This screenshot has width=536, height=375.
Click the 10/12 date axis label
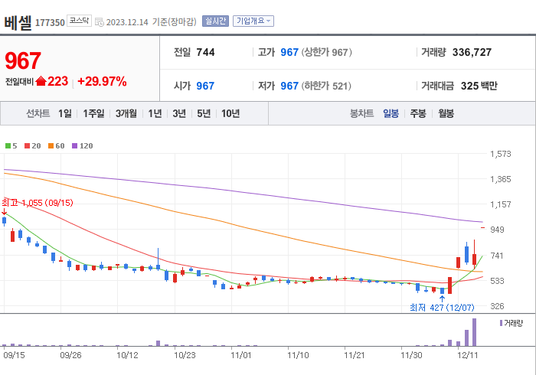click(x=127, y=355)
